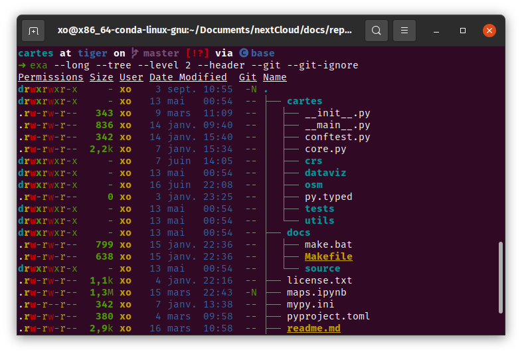
Task: Click the prompt arrow before exa
Action: pos(22,65)
